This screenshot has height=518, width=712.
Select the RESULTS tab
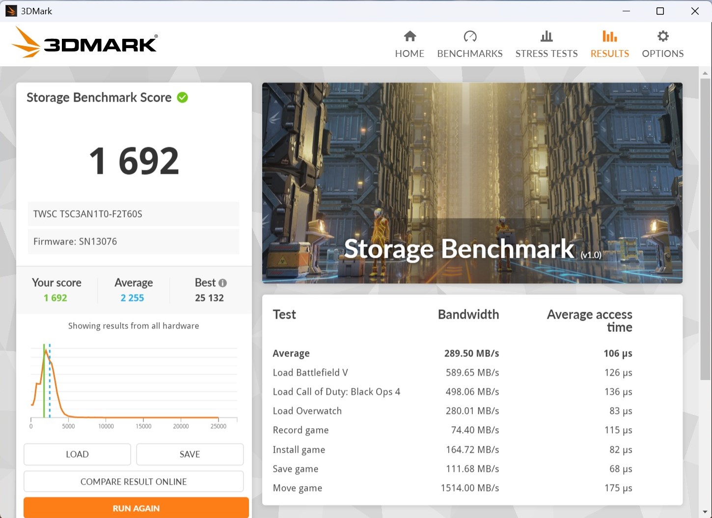(609, 44)
